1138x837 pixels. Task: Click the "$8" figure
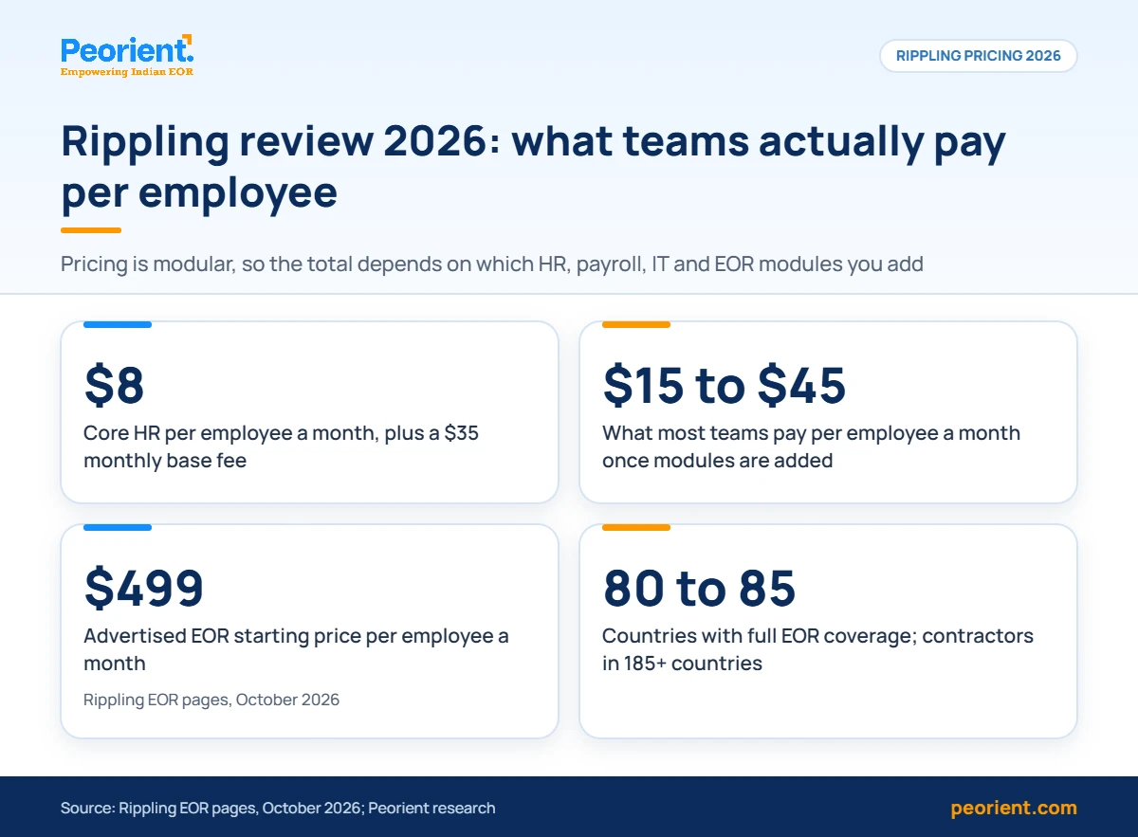[114, 385]
